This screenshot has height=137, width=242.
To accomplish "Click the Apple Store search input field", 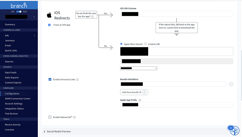I will pyautogui.click(x=177, y=51).
